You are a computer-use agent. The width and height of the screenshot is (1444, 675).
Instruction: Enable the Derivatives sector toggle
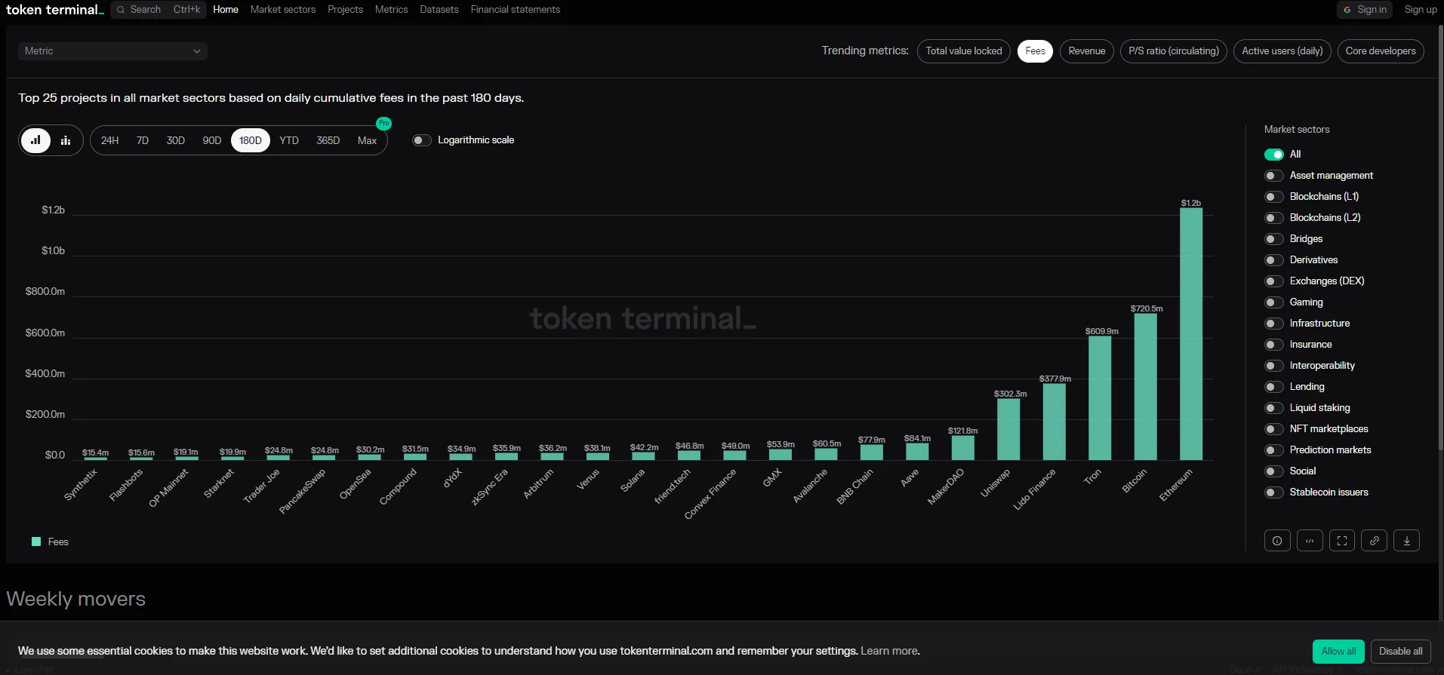click(x=1274, y=260)
